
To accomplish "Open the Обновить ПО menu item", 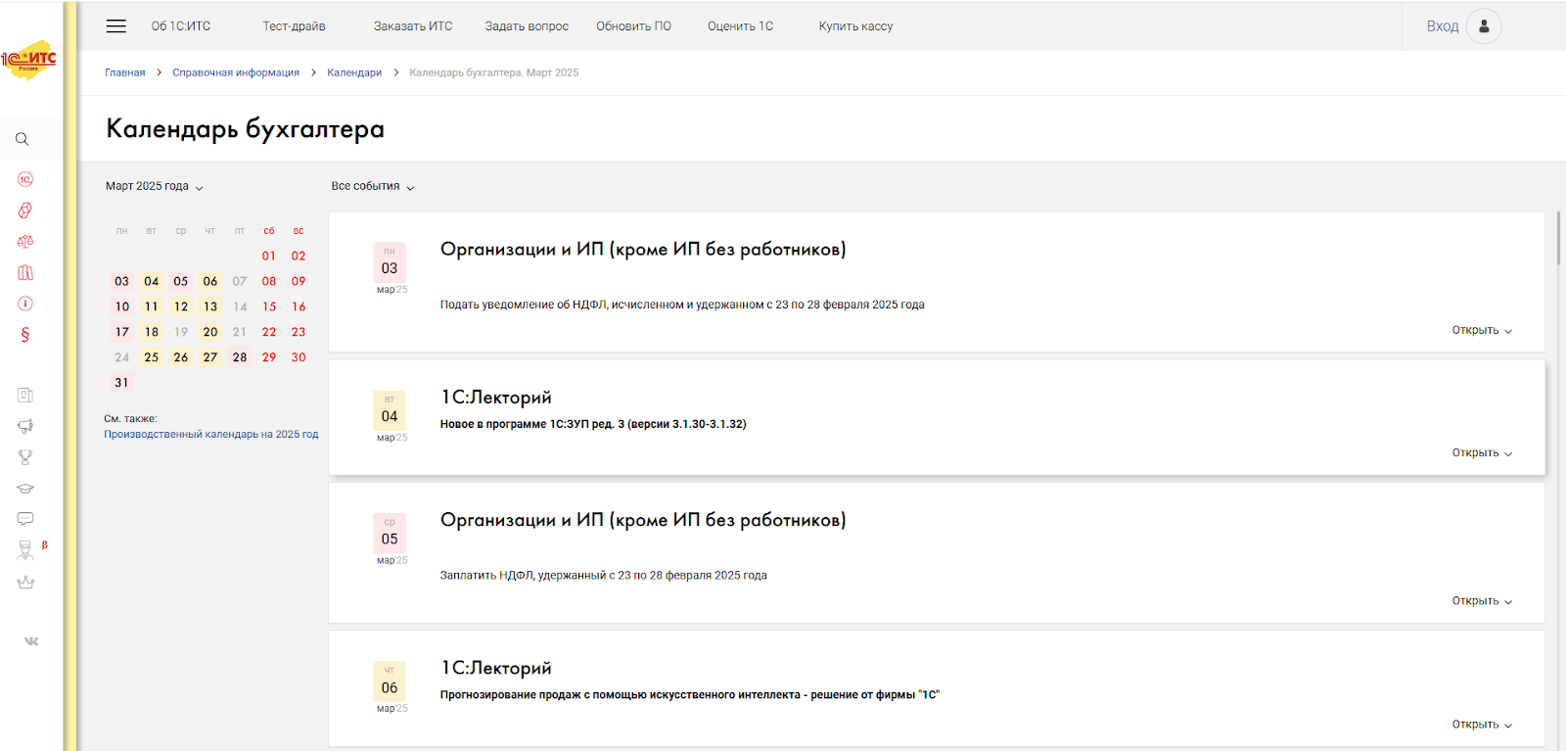I will tap(634, 26).
